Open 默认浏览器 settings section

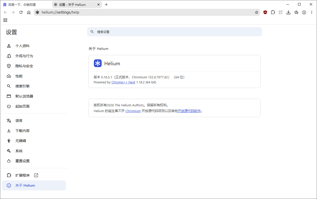[x=34, y=96]
